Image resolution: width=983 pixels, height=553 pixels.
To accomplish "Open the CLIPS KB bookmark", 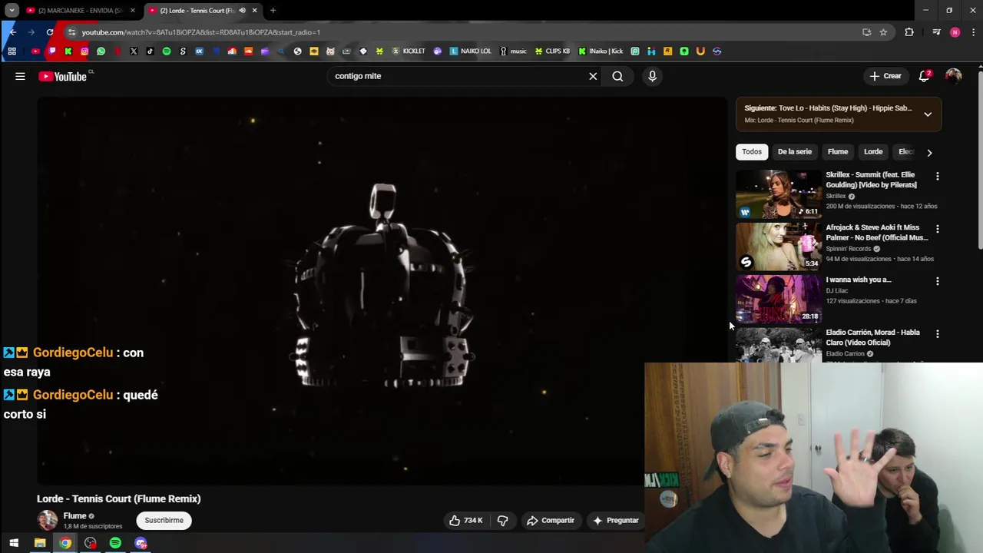I will (x=553, y=51).
